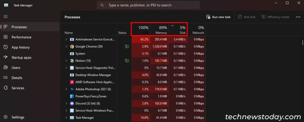
Task: Select the AMD Software: Host Application name
Action: pyautogui.click(x=95, y=82)
